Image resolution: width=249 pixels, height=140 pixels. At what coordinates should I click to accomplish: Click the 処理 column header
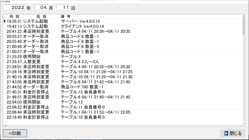point(41,16)
